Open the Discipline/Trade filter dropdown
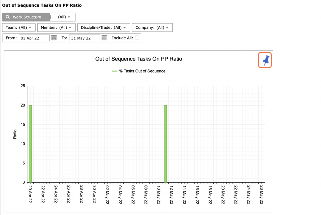Image resolution: width=321 pixels, height=215 pixels. [104, 27]
